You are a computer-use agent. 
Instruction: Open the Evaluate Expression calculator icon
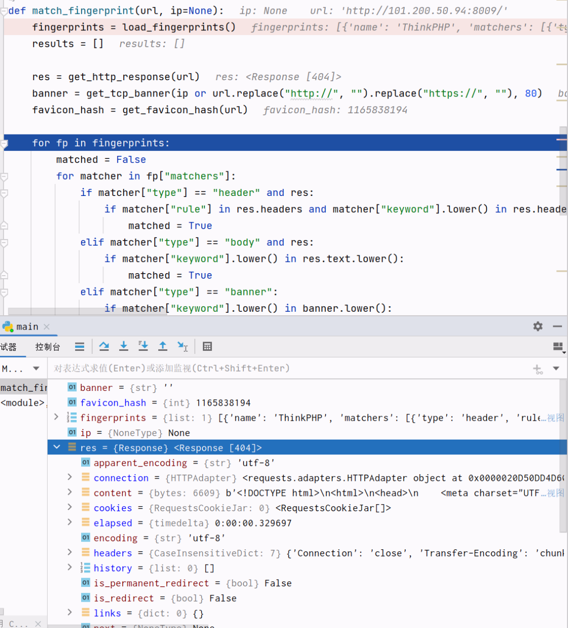click(x=207, y=346)
